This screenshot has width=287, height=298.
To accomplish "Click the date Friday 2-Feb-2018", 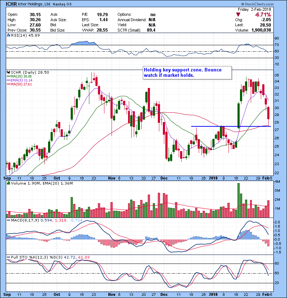I will coord(254,9).
